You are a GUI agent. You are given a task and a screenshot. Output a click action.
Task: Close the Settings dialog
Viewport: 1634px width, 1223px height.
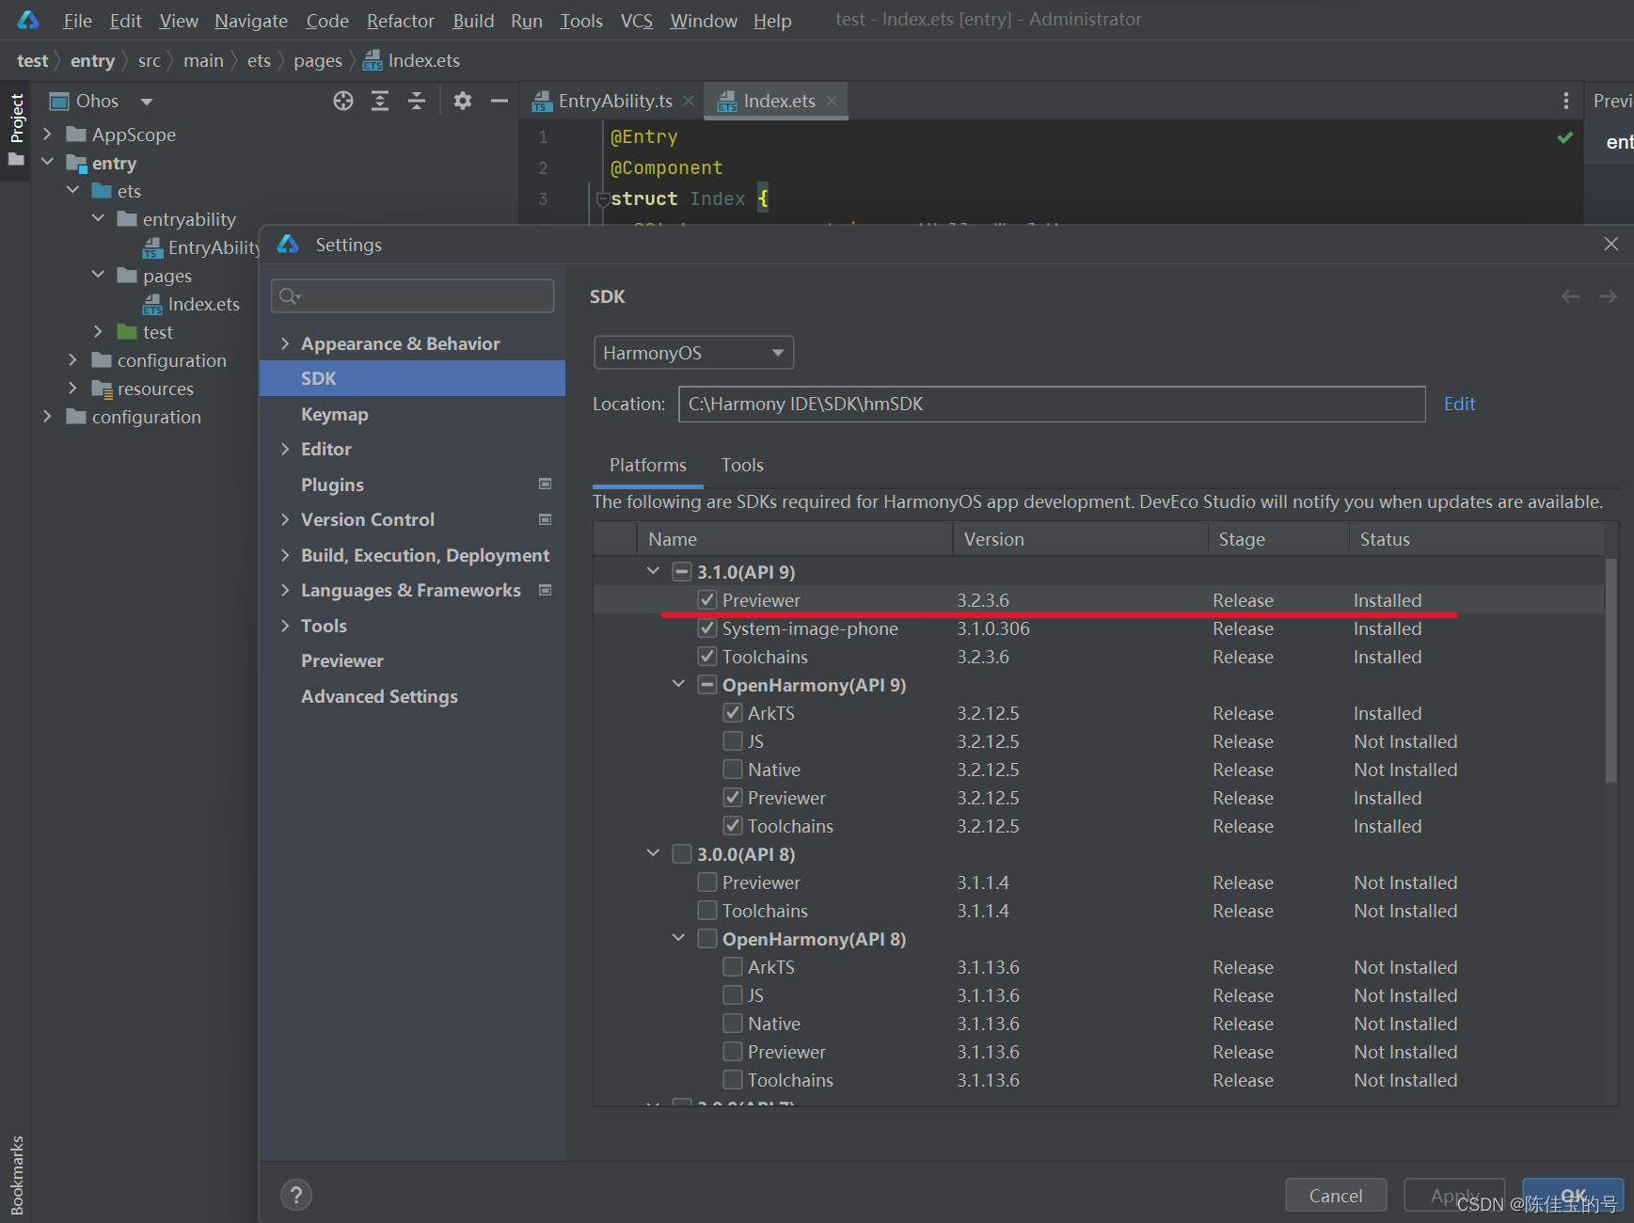[x=1611, y=244]
